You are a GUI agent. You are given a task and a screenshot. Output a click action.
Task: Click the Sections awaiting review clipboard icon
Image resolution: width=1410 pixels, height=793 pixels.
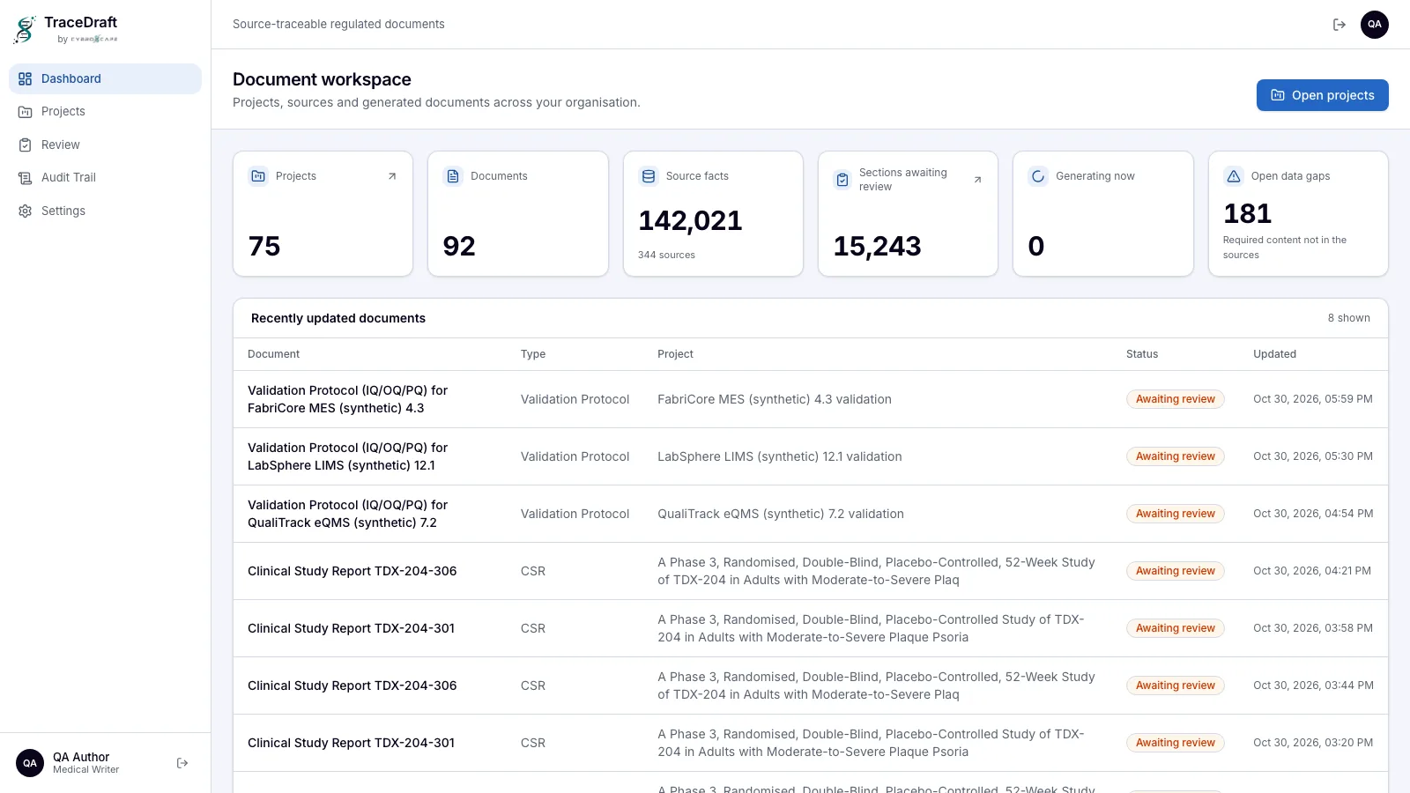(x=842, y=180)
